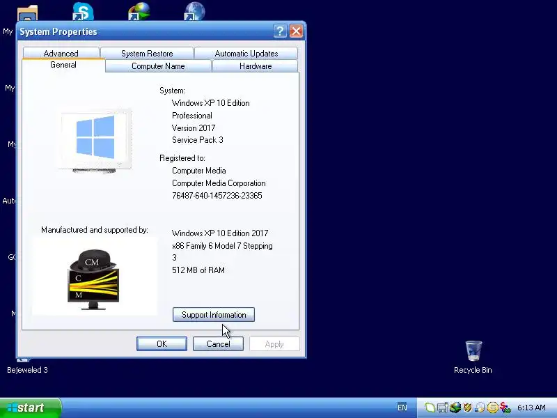Click the Support Information button
557x418 pixels.
click(214, 315)
